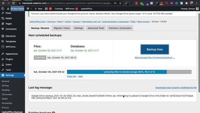Switch to Backup / Restore tab

tap(40, 28)
